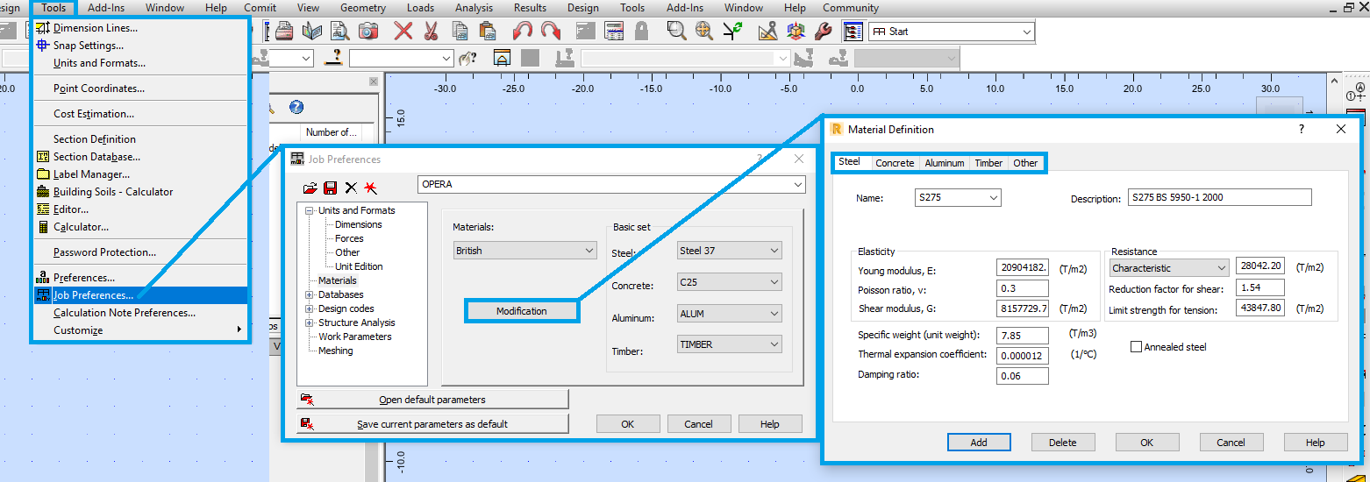Click Save current parameters as default
This screenshot has height=482, width=1370.
pos(432,424)
